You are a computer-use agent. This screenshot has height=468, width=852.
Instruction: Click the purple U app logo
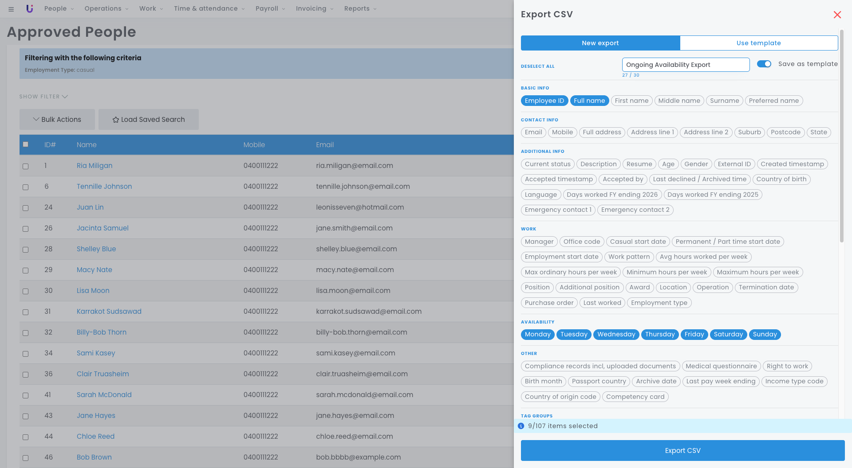coord(29,8)
